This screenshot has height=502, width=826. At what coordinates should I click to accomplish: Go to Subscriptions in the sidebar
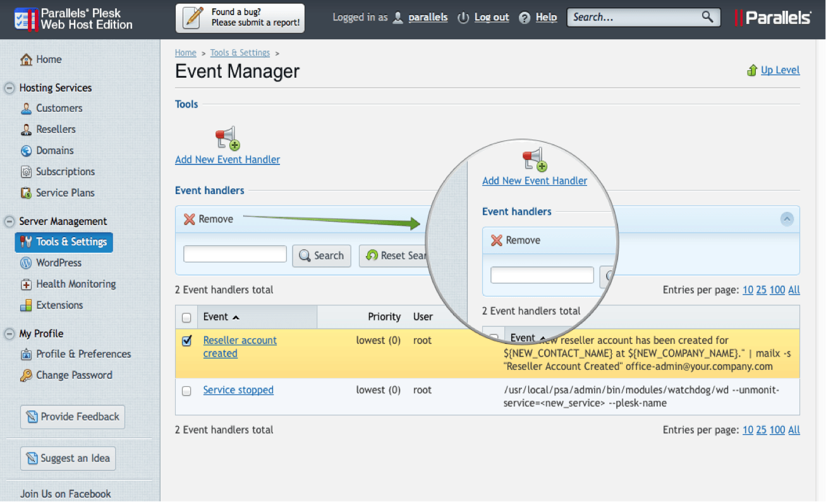(65, 172)
